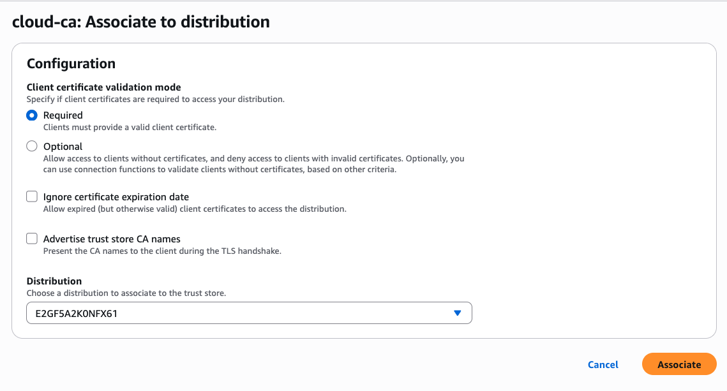
Task: Click the Configuration section heading
Action: (70, 63)
